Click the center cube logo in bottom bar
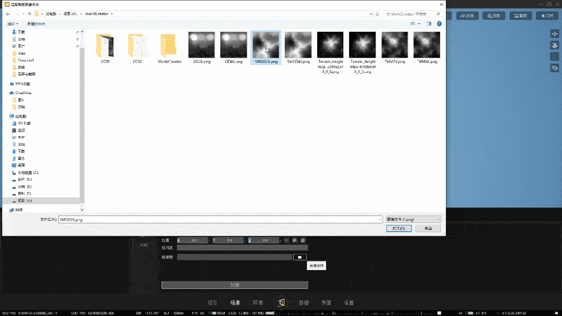The height and width of the screenshot is (316, 562). pyautogui.click(x=281, y=303)
